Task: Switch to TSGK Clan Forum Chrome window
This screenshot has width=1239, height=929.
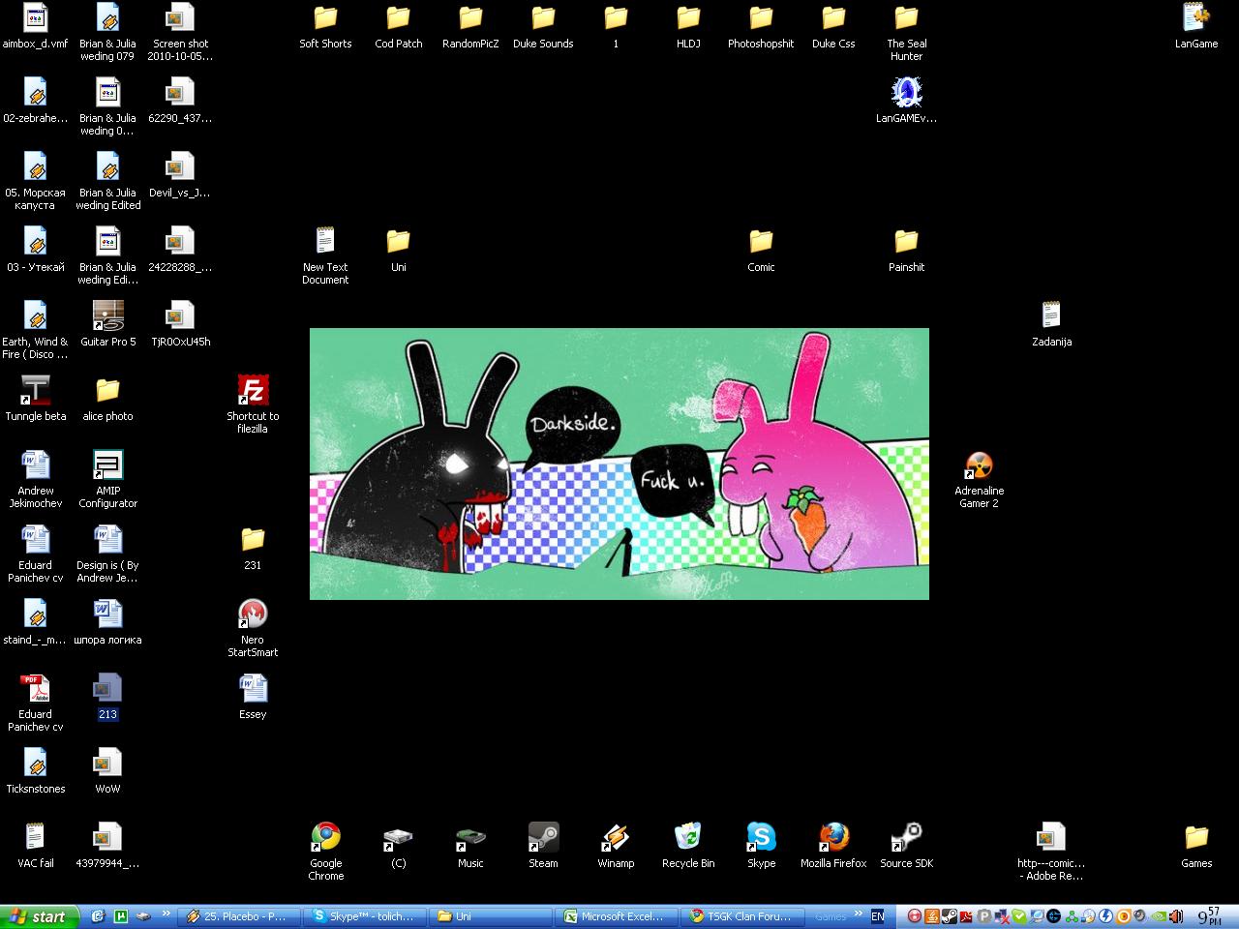Action: click(741, 916)
